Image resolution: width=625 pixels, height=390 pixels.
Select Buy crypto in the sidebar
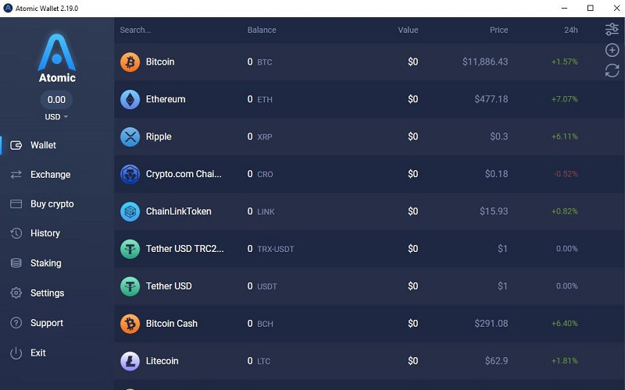tap(52, 204)
